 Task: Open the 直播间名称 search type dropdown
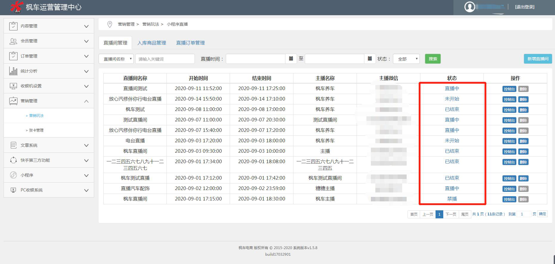point(116,59)
